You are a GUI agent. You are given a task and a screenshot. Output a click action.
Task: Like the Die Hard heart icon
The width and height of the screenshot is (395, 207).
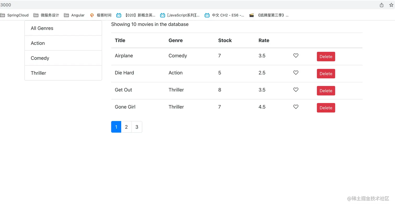pyautogui.click(x=296, y=73)
